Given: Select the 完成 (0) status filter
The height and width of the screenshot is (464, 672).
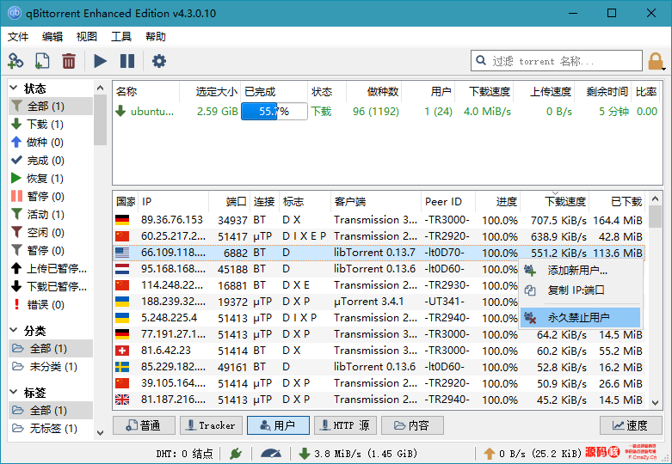Looking at the screenshot, I should pos(51,161).
